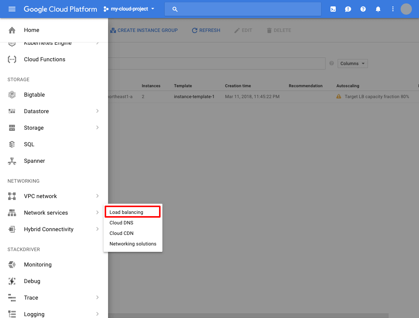Select Load balancing from the submenu
Image resolution: width=419 pixels, height=318 pixels.
[x=132, y=212]
